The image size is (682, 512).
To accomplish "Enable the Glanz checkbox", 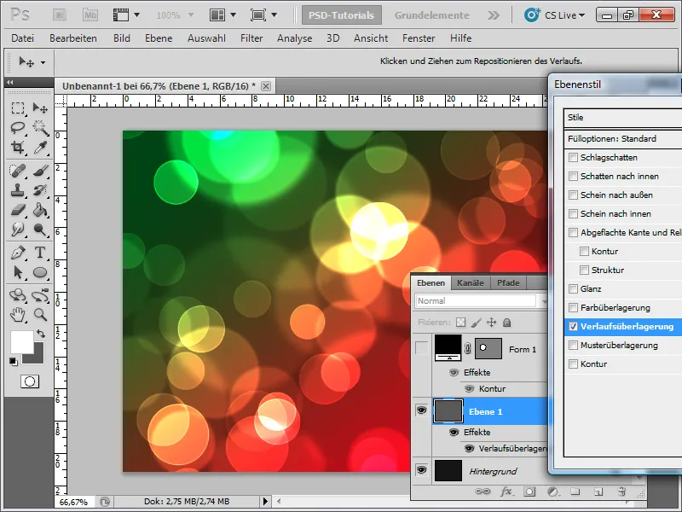I will [573, 288].
